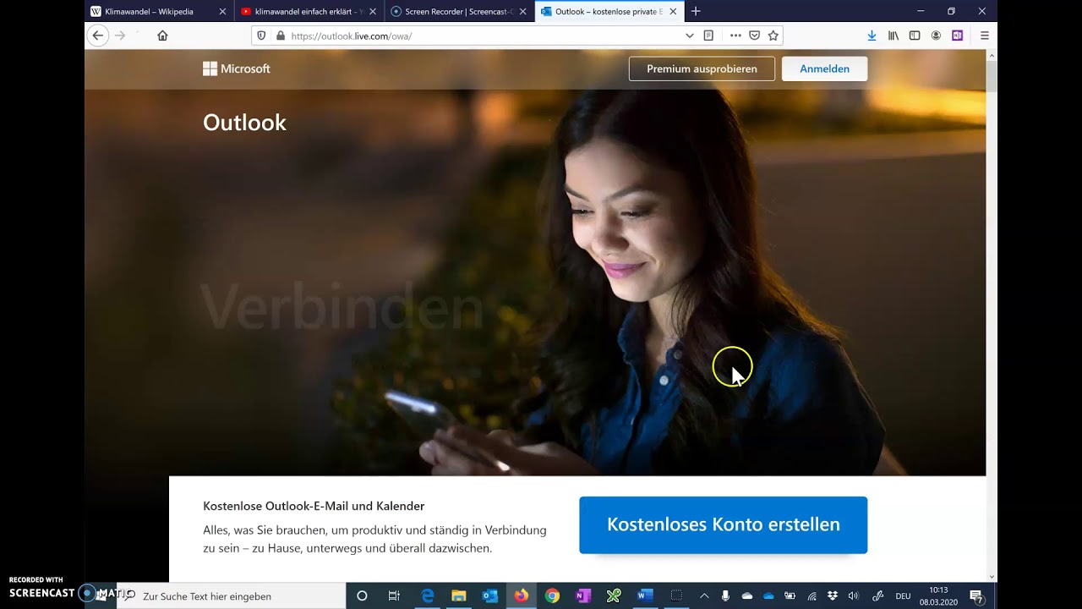Open Cortana circle icon in taskbar
The width and height of the screenshot is (1082, 609).
pyautogui.click(x=362, y=596)
